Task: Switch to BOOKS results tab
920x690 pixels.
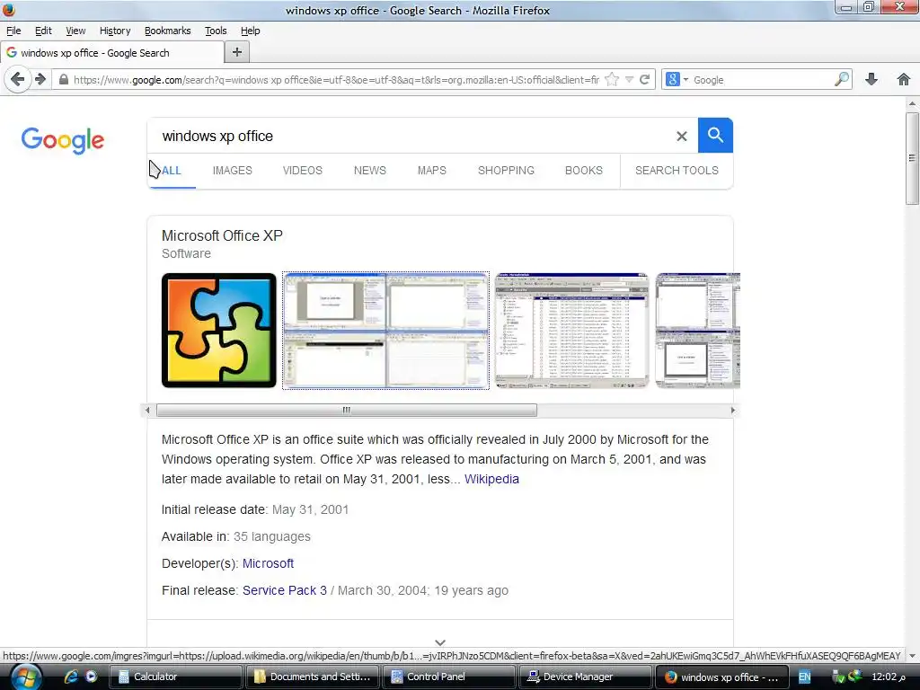Action: (x=584, y=171)
